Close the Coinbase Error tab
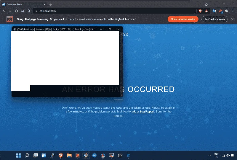The image size is (237, 160). (44, 4)
